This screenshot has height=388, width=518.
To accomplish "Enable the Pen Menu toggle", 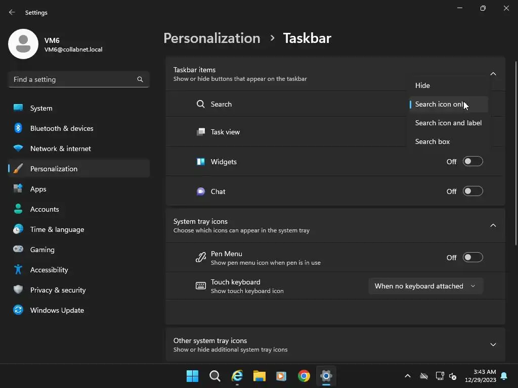I will [x=473, y=257].
